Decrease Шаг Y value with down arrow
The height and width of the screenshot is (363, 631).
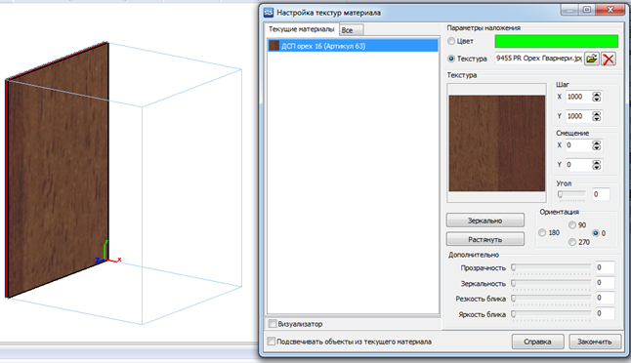coord(597,119)
